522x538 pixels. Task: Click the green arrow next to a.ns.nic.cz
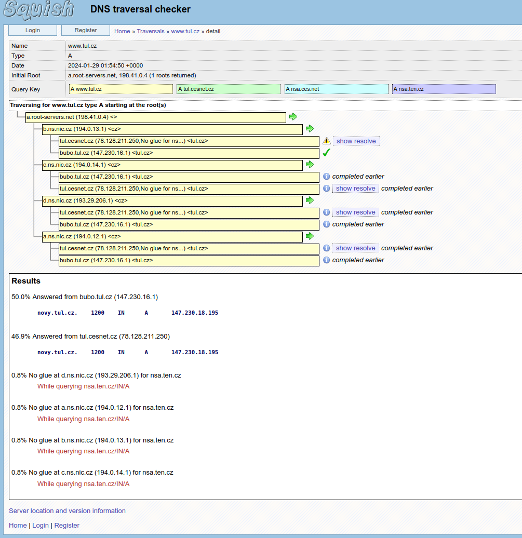coord(310,236)
